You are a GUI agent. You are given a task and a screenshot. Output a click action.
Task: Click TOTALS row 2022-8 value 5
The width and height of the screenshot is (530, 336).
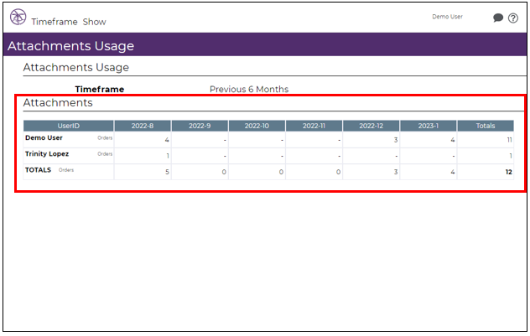pyautogui.click(x=167, y=172)
